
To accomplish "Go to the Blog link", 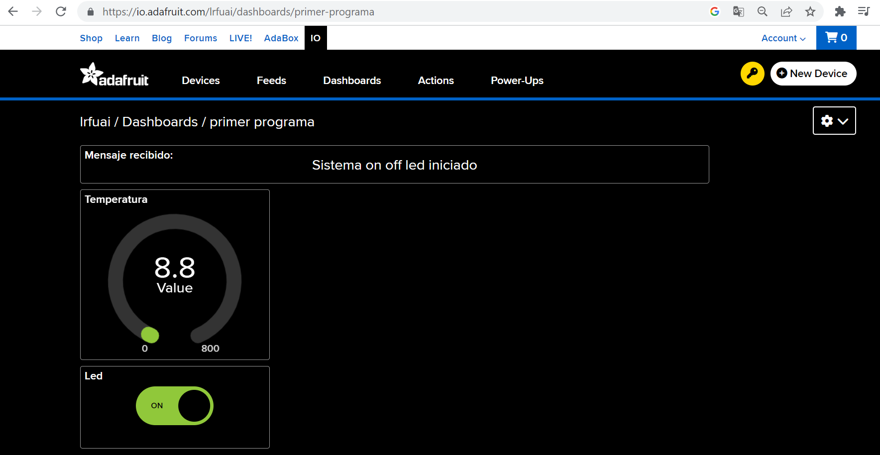I will point(162,38).
